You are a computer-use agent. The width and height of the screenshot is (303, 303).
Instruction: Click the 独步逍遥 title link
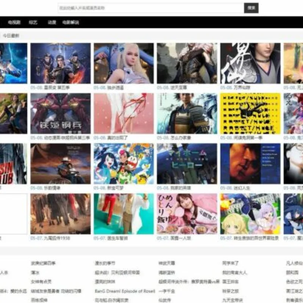[x=116, y=87]
